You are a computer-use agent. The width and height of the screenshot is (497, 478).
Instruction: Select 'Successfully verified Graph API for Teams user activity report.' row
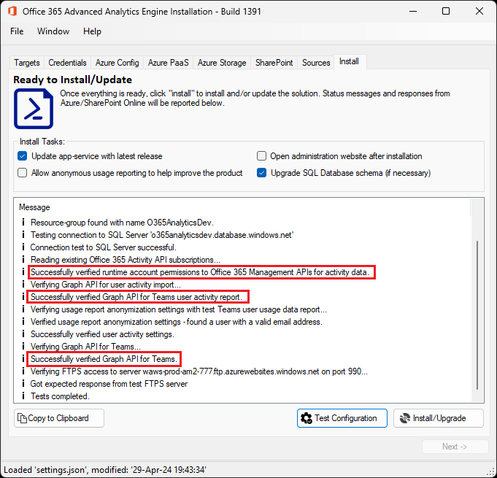pyautogui.click(x=136, y=297)
